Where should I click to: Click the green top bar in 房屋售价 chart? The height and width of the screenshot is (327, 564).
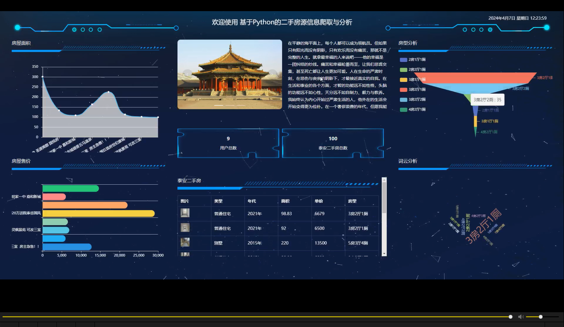71,188
